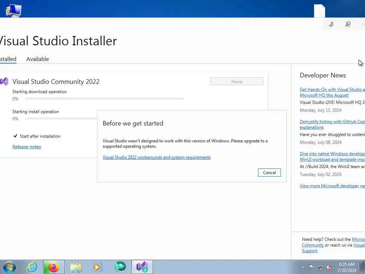The height and width of the screenshot is (274, 365).
Task: Switch to Firefox in the taskbar
Action: pos(53,267)
